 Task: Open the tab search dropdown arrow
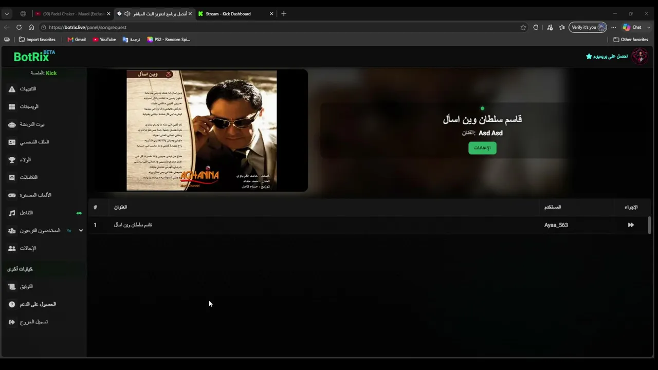[x=7, y=14]
